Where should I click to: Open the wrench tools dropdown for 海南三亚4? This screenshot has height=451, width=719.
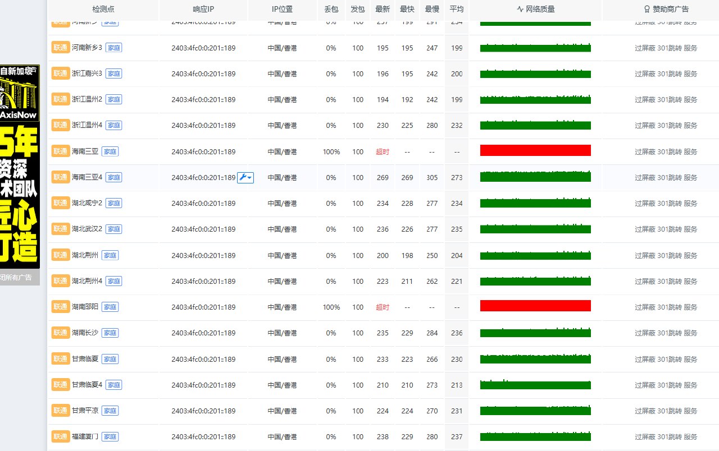(245, 177)
